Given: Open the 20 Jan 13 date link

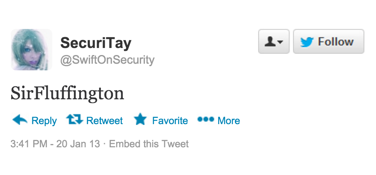Looking at the screenshot, I should coord(78,144).
